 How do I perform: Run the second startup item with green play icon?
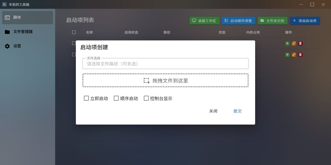point(287,55)
